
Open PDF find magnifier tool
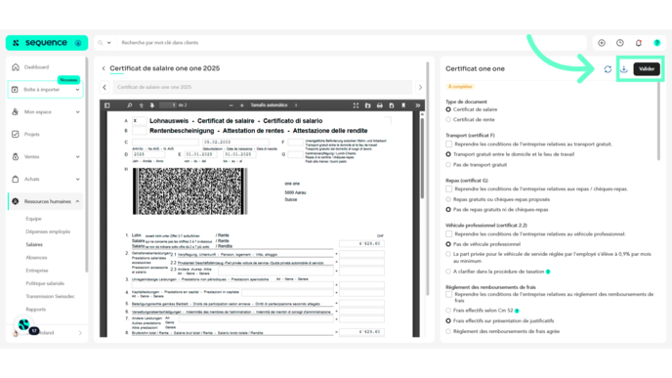(x=130, y=105)
